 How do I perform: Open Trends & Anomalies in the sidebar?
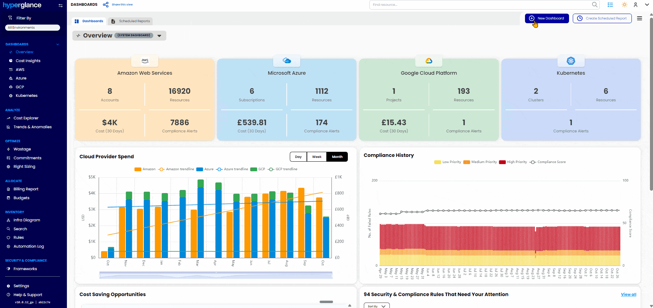tap(32, 127)
